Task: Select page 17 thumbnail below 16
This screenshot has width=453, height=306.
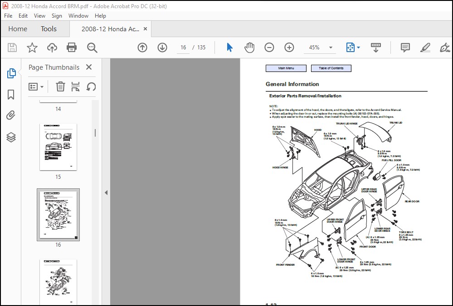Action: 58,282
